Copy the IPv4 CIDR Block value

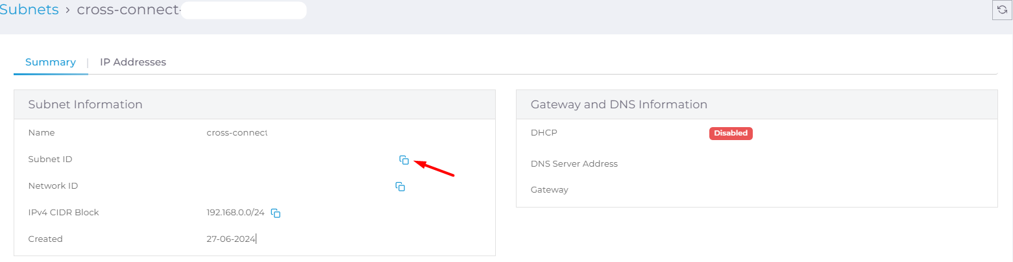pos(276,213)
